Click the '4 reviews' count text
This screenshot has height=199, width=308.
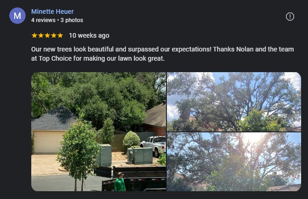point(43,20)
